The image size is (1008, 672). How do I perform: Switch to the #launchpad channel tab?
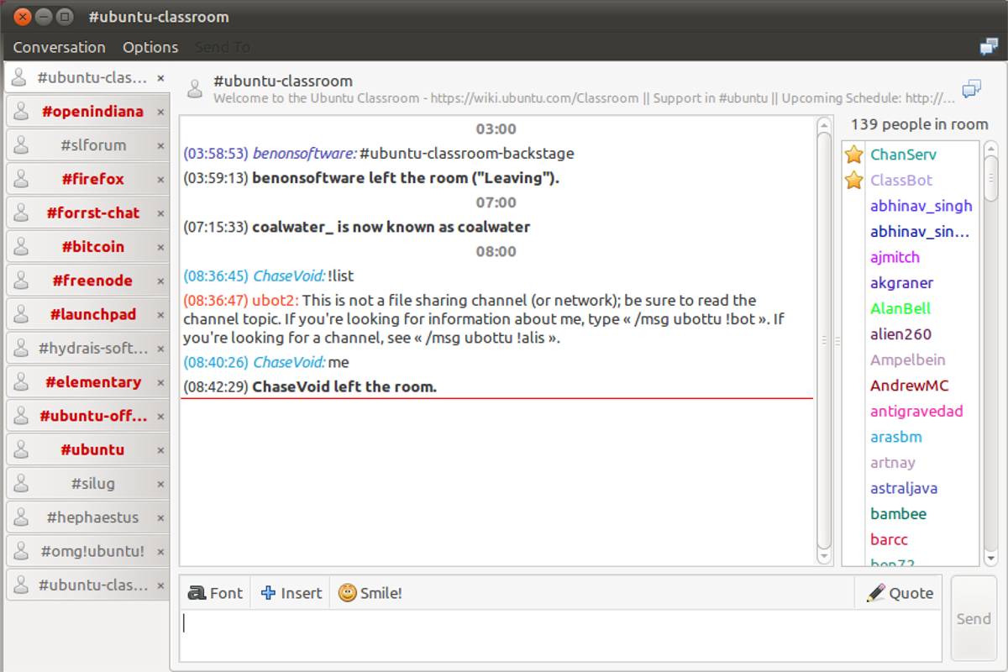coord(94,313)
